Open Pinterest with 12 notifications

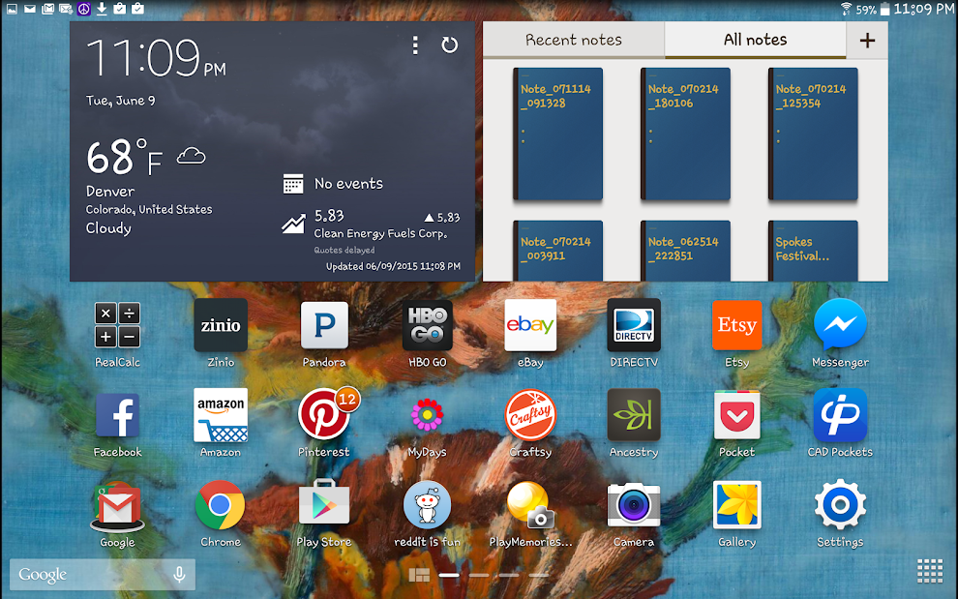324,415
